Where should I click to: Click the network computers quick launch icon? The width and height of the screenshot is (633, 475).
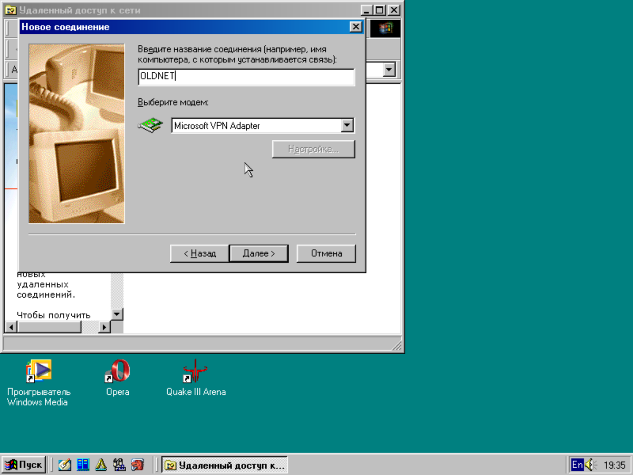pyautogui.click(x=119, y=465)
